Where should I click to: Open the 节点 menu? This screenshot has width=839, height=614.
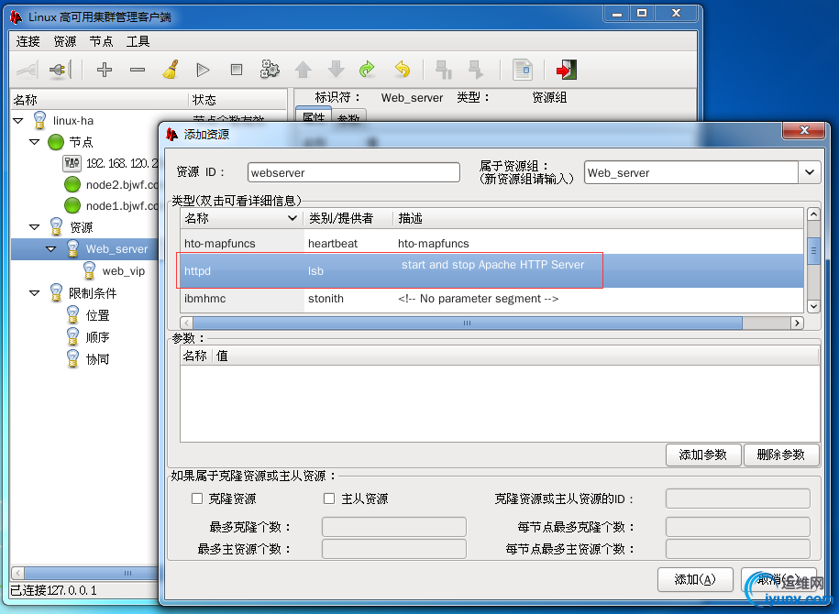(101, 41)
